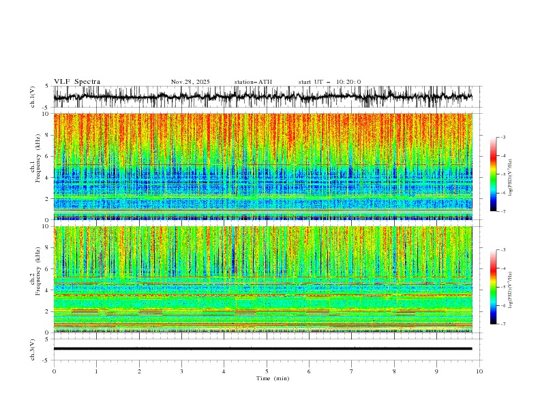540x417 pixels.
Task: Click the '9' tick on the time axis
Action: pos(436,371)
